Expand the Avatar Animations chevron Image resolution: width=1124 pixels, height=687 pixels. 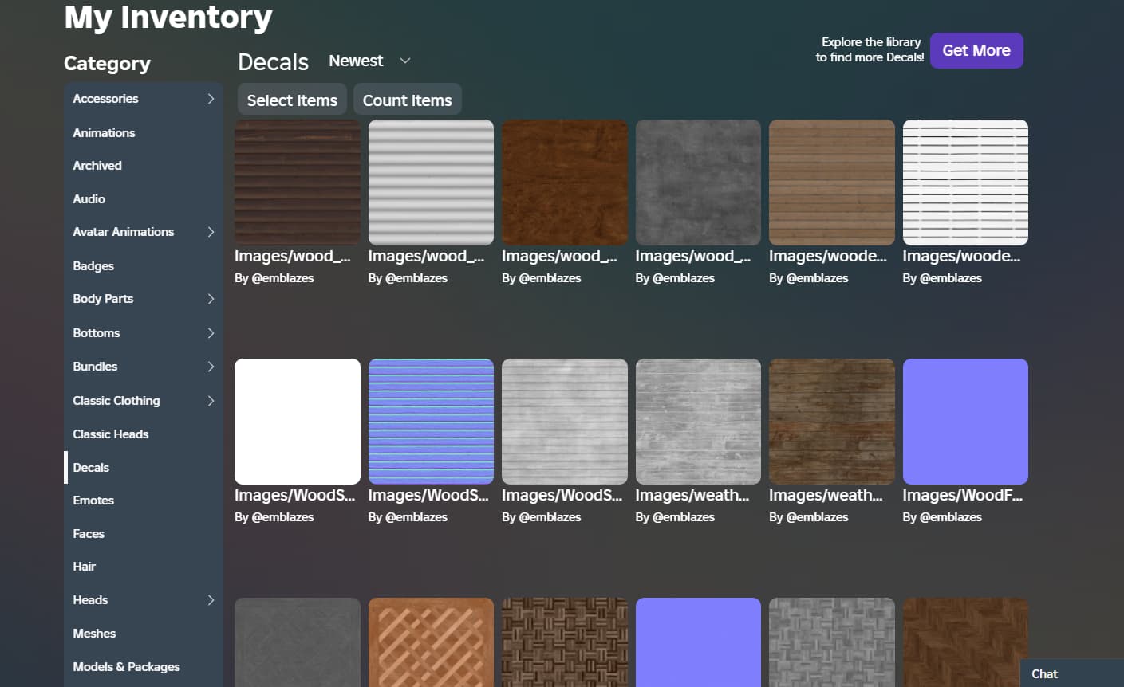point(211,232)
